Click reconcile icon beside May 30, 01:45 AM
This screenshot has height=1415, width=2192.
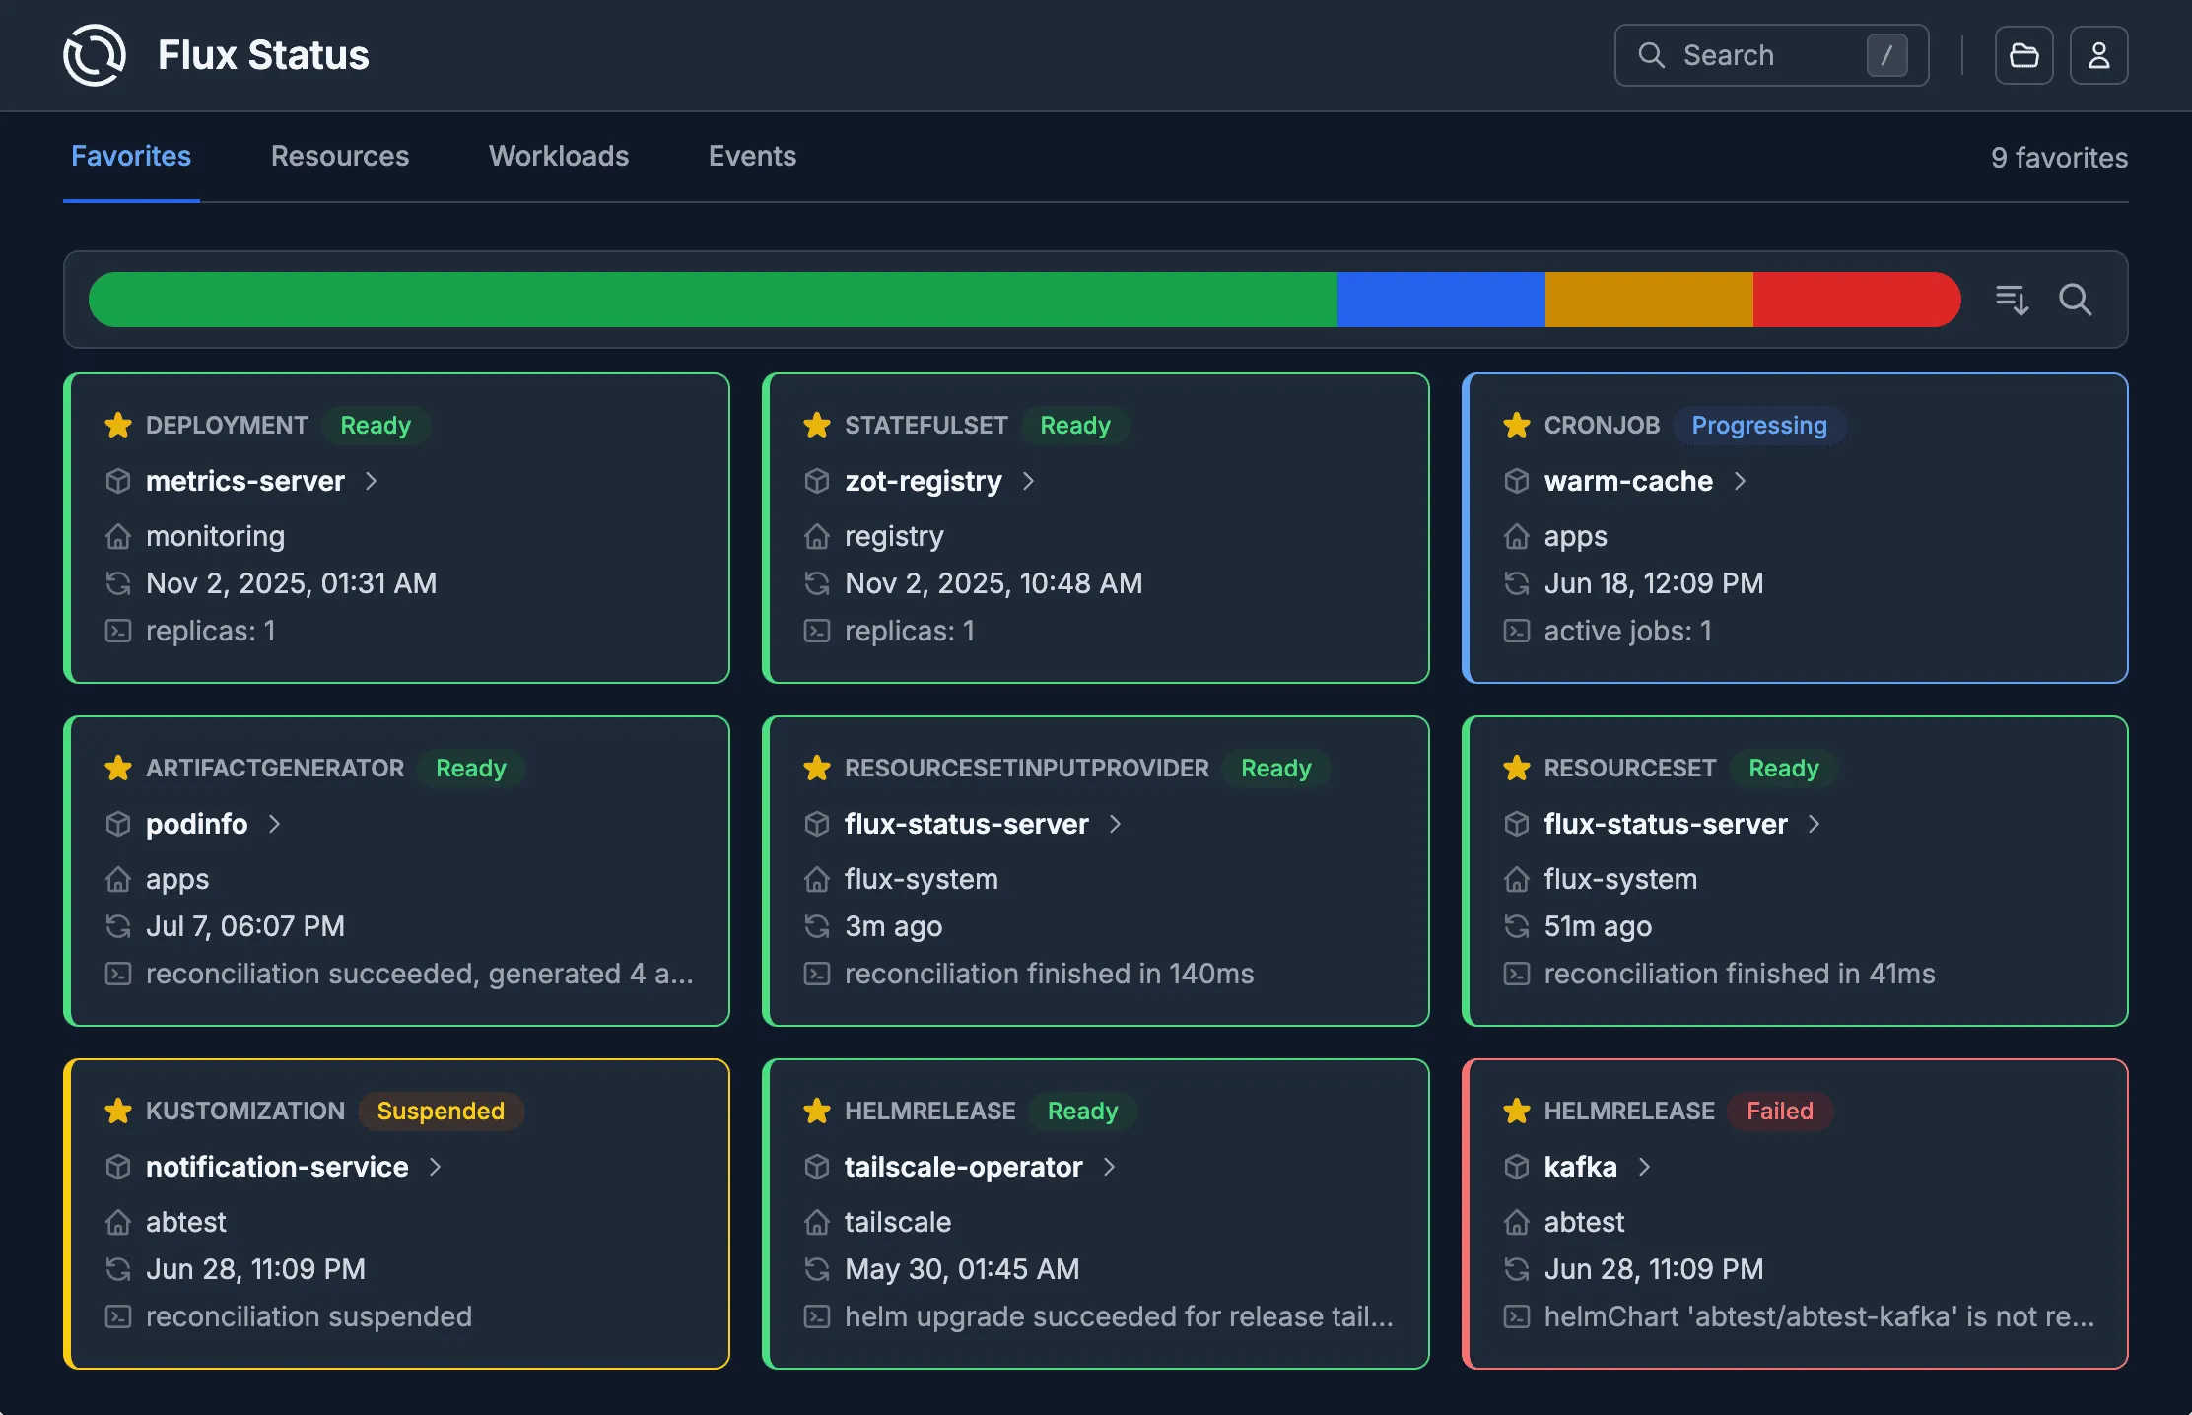pyautogui.click(x=817, y=1269)
